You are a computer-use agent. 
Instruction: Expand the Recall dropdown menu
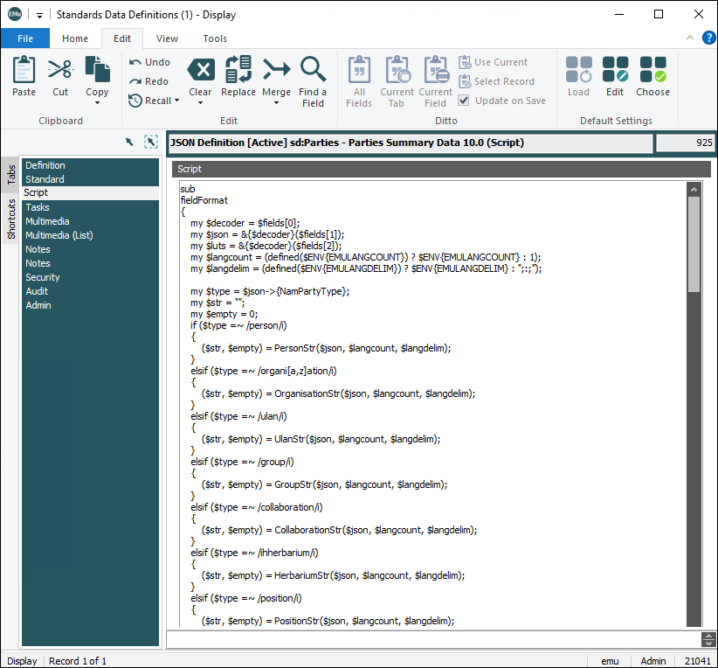pos(177,101)
